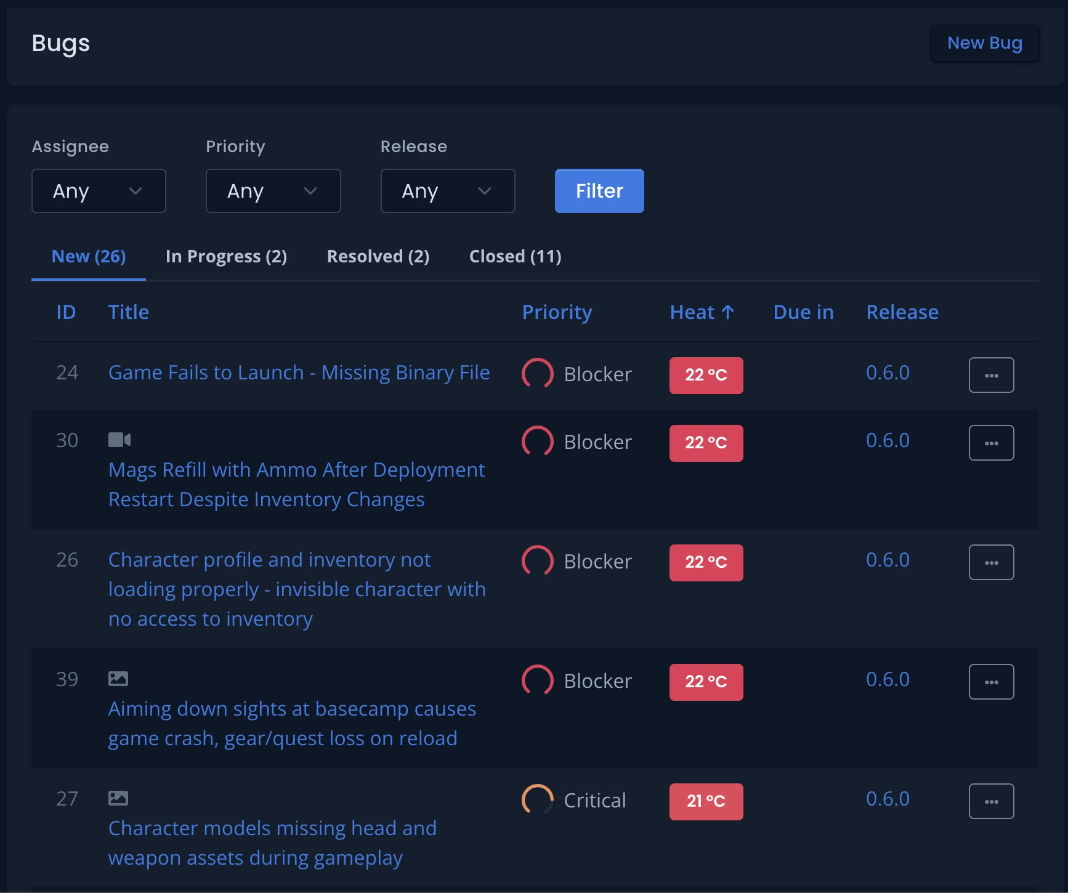Click bug ID 30
Viewport: 1068px width, 893px height.
(67, 440)
